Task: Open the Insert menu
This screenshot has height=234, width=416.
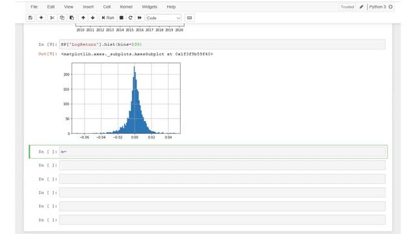Action: click(x=88, y=7)
